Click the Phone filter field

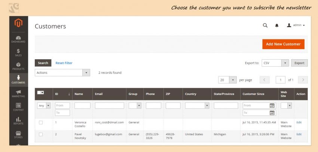pyautogui.click(x=153, y=105)
